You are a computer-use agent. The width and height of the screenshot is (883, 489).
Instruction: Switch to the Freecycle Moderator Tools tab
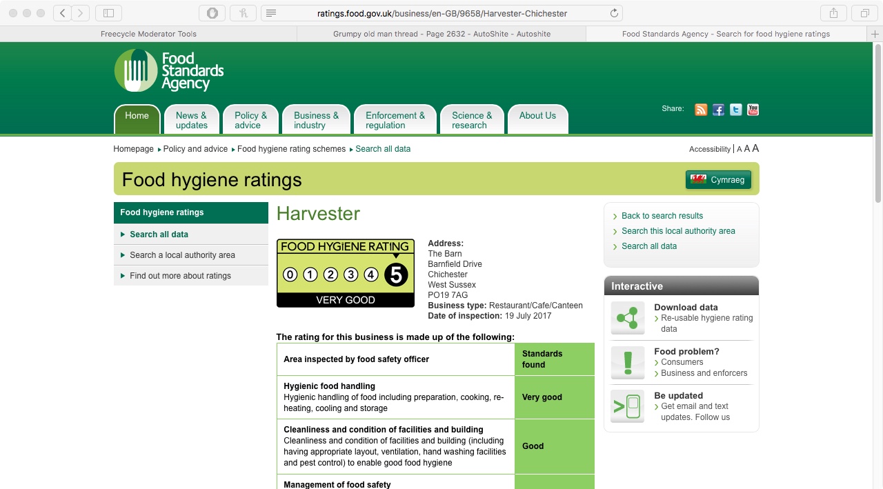point(148,34)
